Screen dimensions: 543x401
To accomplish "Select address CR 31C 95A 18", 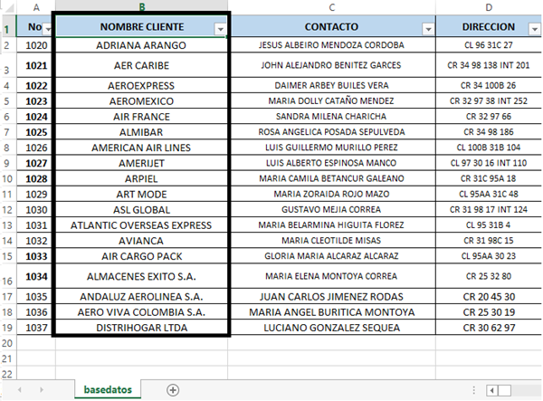I will [489, 178].
